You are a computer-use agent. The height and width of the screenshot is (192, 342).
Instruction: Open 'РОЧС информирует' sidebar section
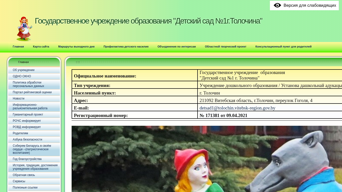27,121
